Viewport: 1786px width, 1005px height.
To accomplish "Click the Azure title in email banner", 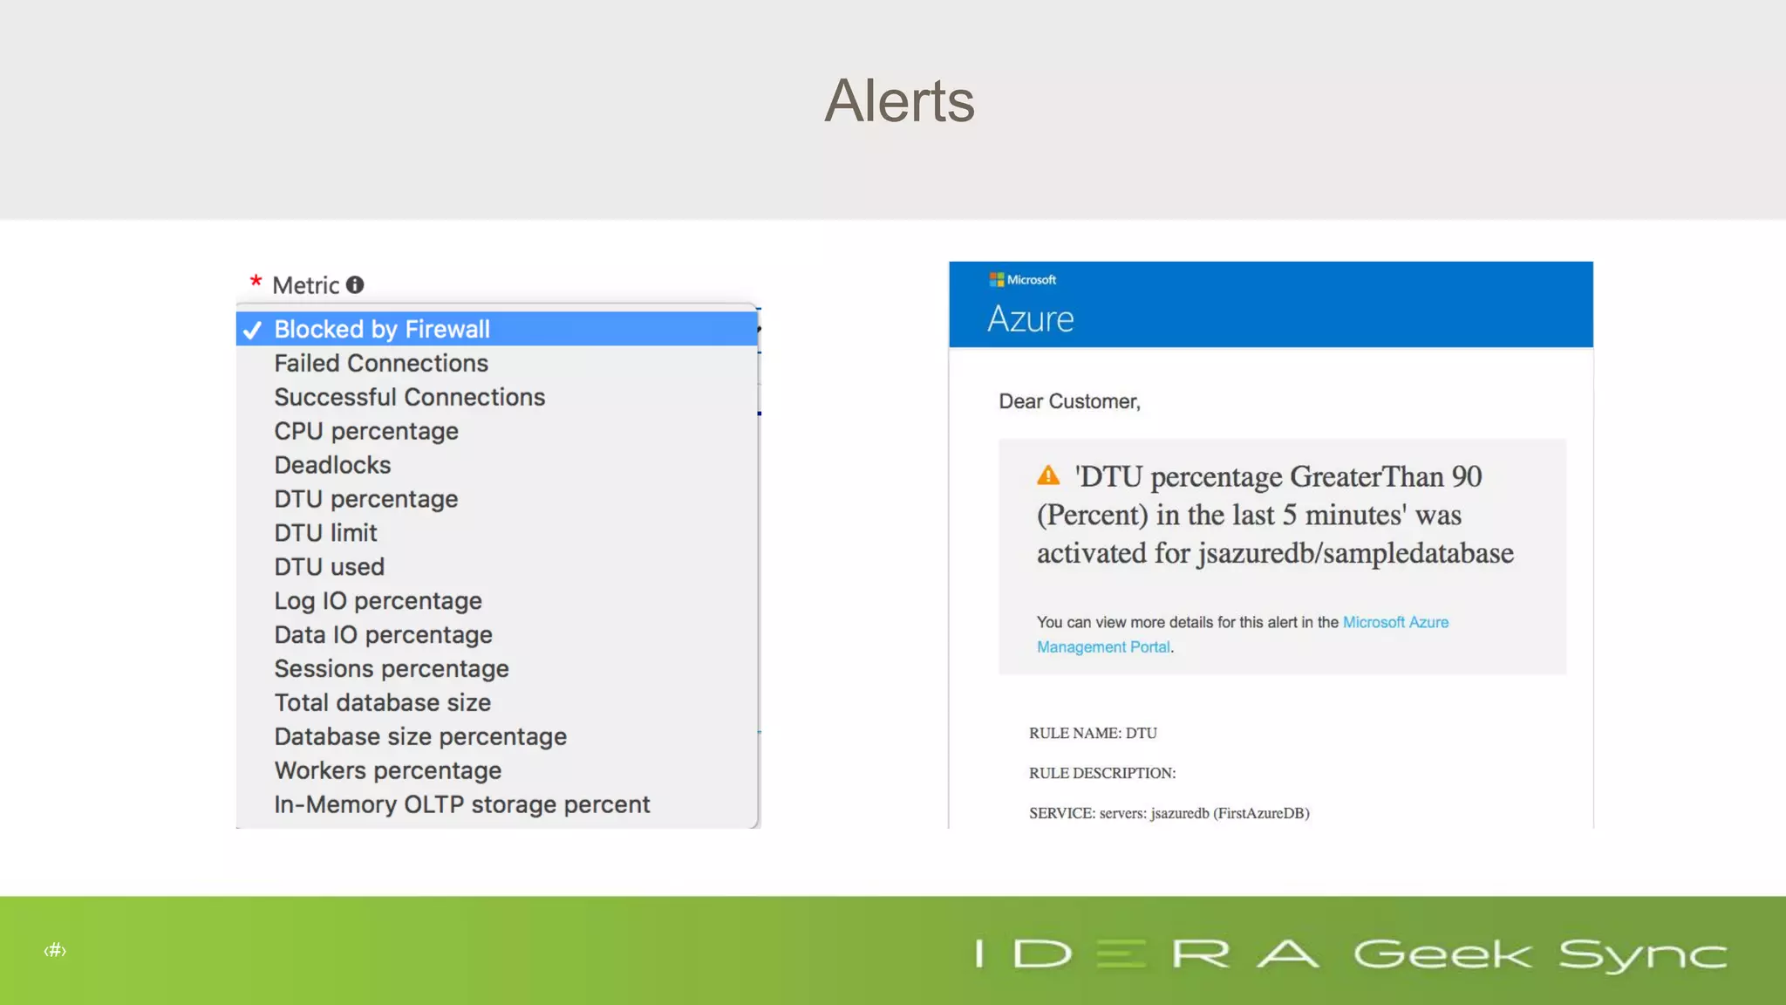I will [x=1030, y=319].
